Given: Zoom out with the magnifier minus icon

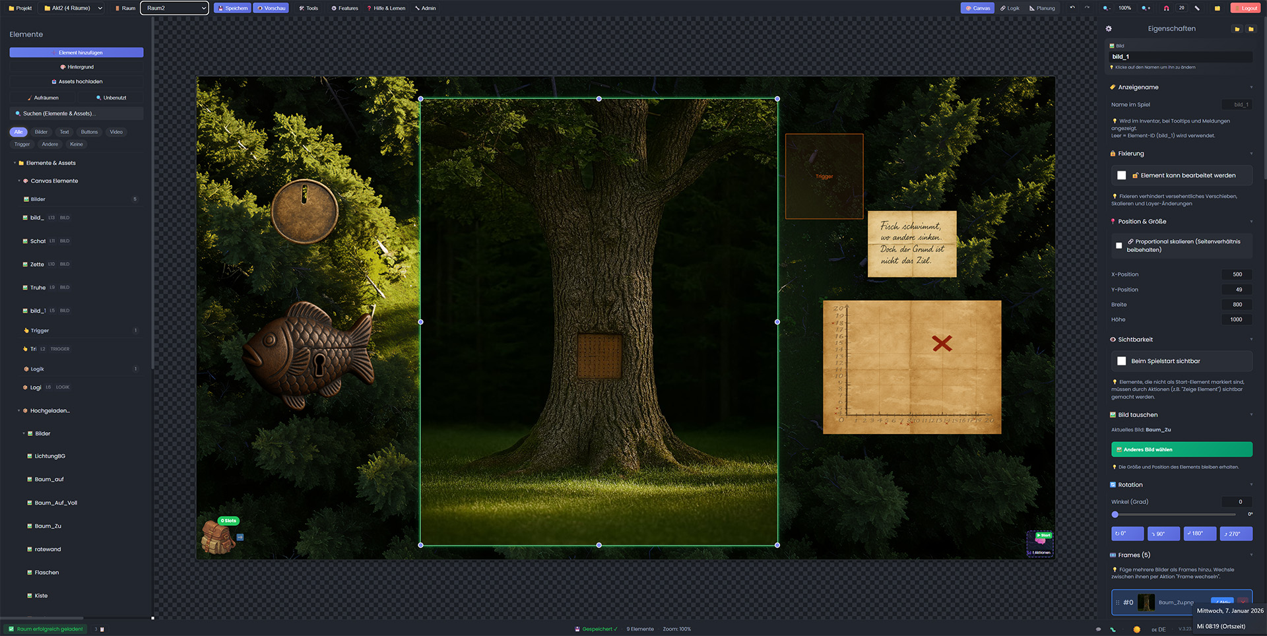Looking at the screenshot, I should pos(1107,8).
